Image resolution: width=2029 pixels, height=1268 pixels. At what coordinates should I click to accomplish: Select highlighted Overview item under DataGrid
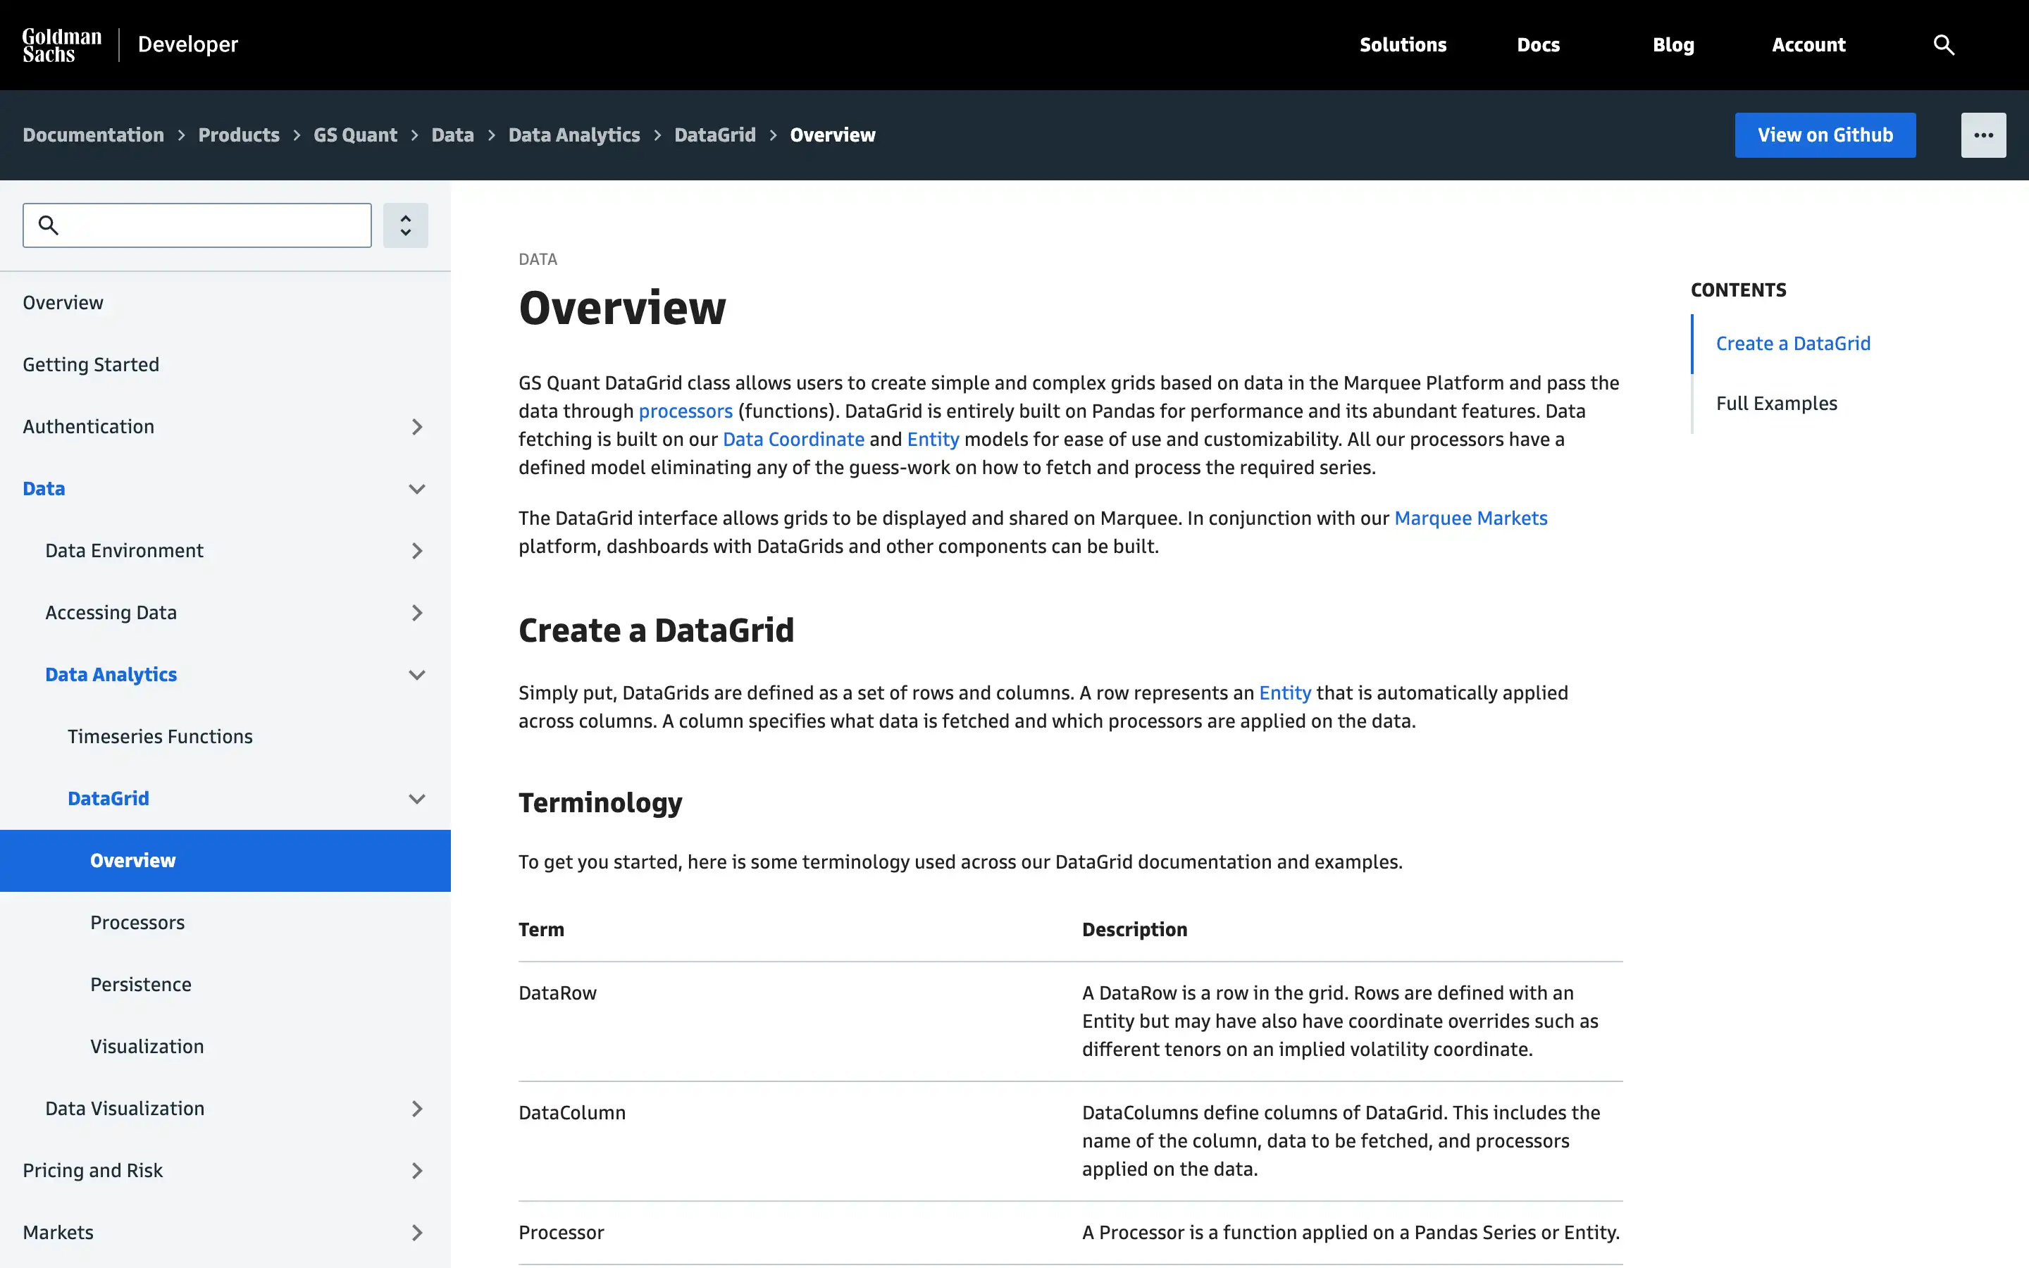tap(225, 860)
